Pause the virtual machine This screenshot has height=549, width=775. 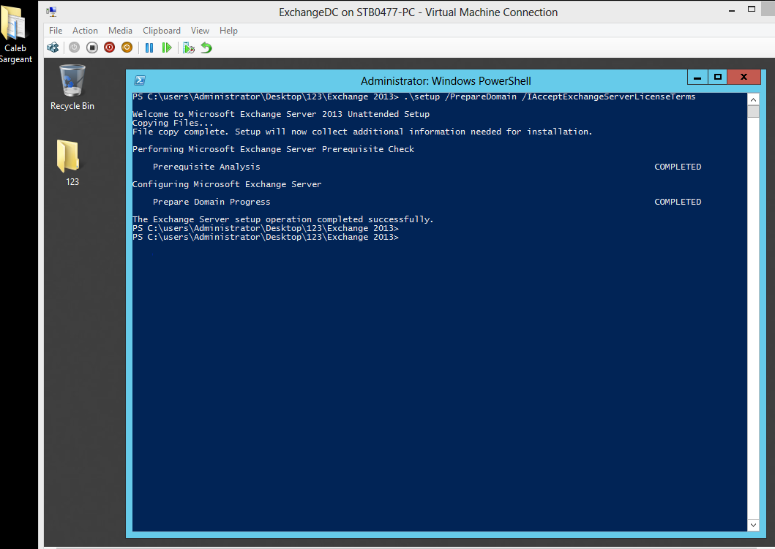tap(149, 48)
